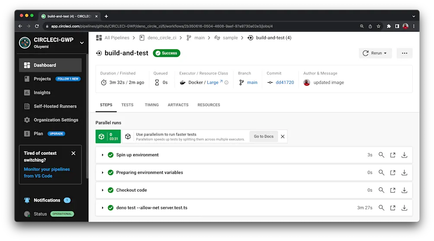Expand the deno test --allow-net step

(x=103, y=208)
